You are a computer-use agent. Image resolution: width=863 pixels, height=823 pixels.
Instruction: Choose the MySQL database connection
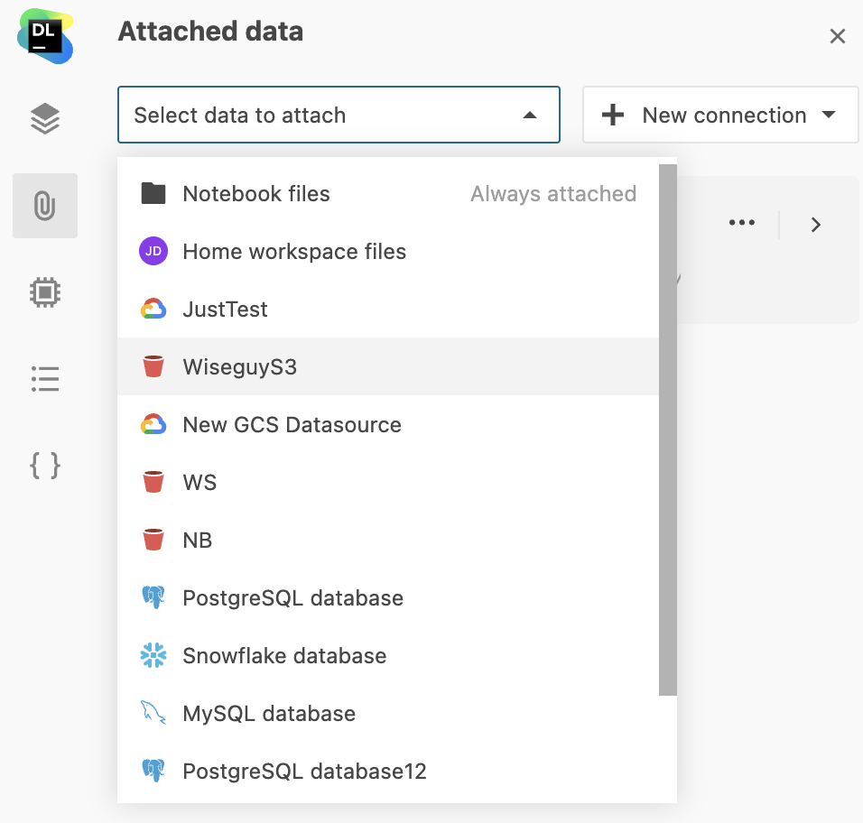268,713
